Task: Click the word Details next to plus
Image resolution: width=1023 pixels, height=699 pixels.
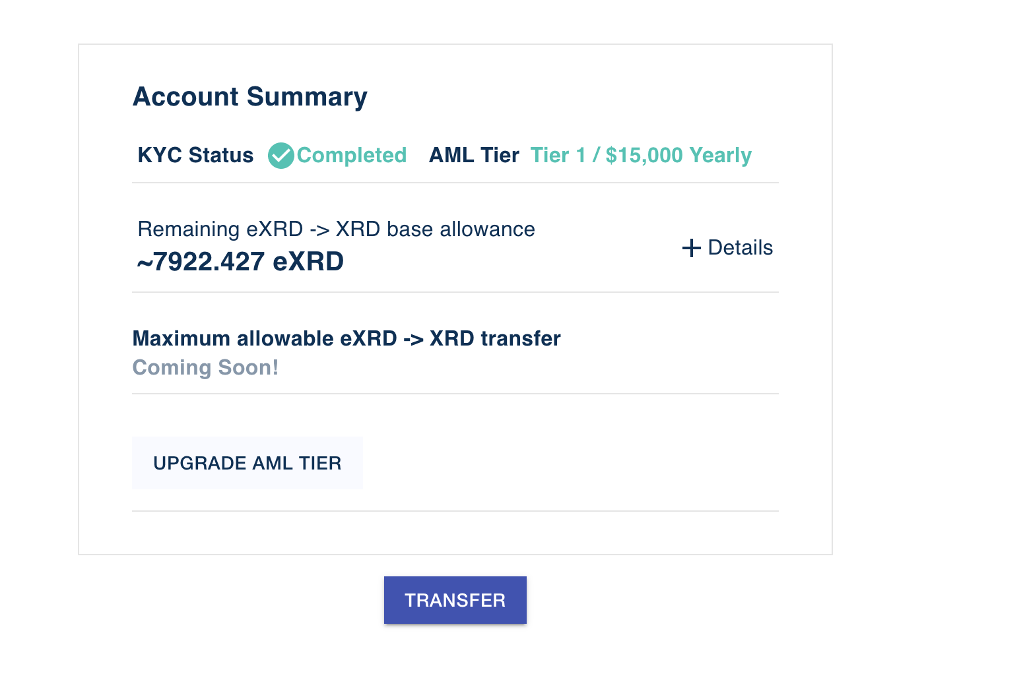Action: point(741,248)
